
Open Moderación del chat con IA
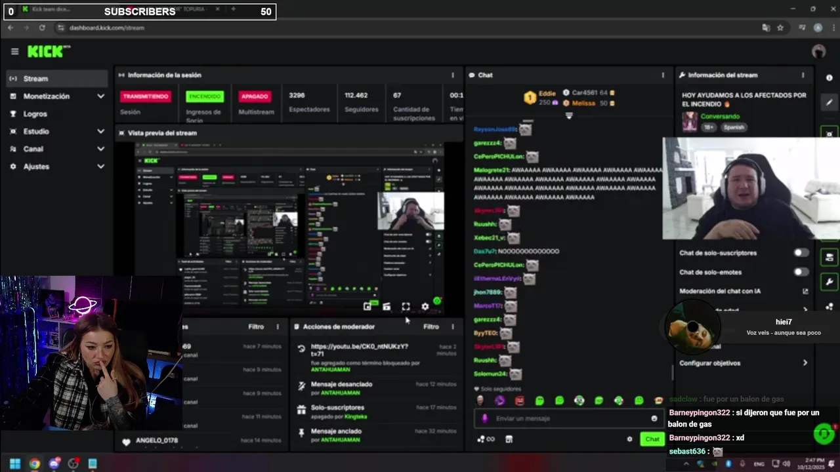point(744,291)
